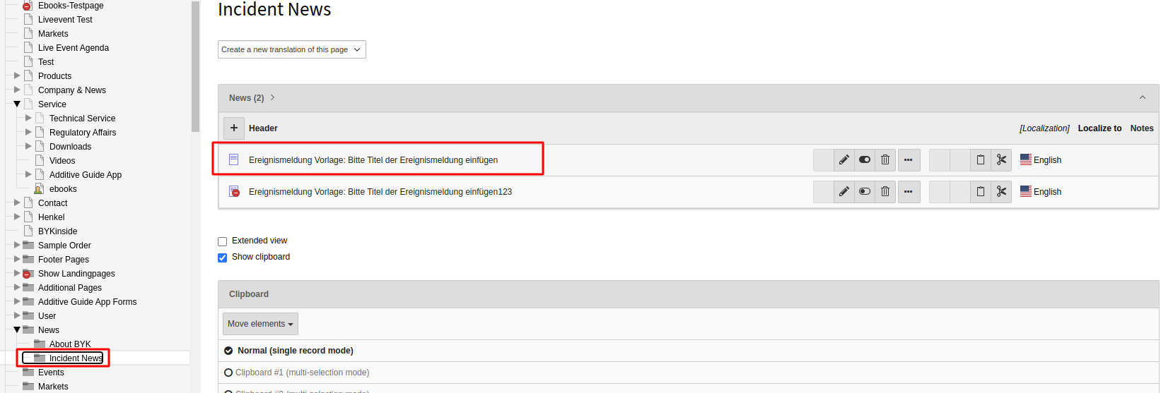Click the plus icon to add a news record

(234, 128)
